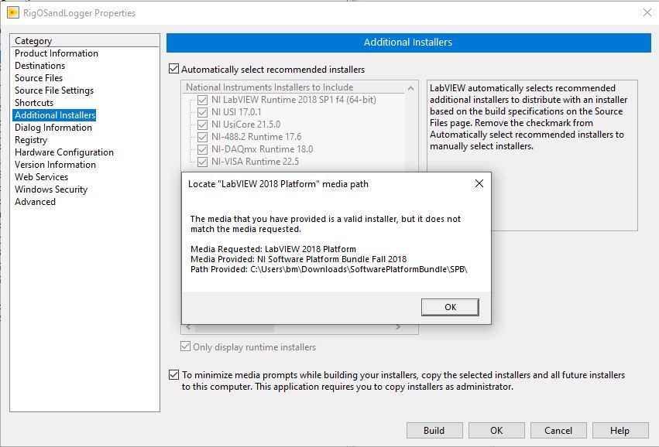Screen dimensions: 659x447
Task: Click the Path Provided line in dialog
Action: coord(328,269)
